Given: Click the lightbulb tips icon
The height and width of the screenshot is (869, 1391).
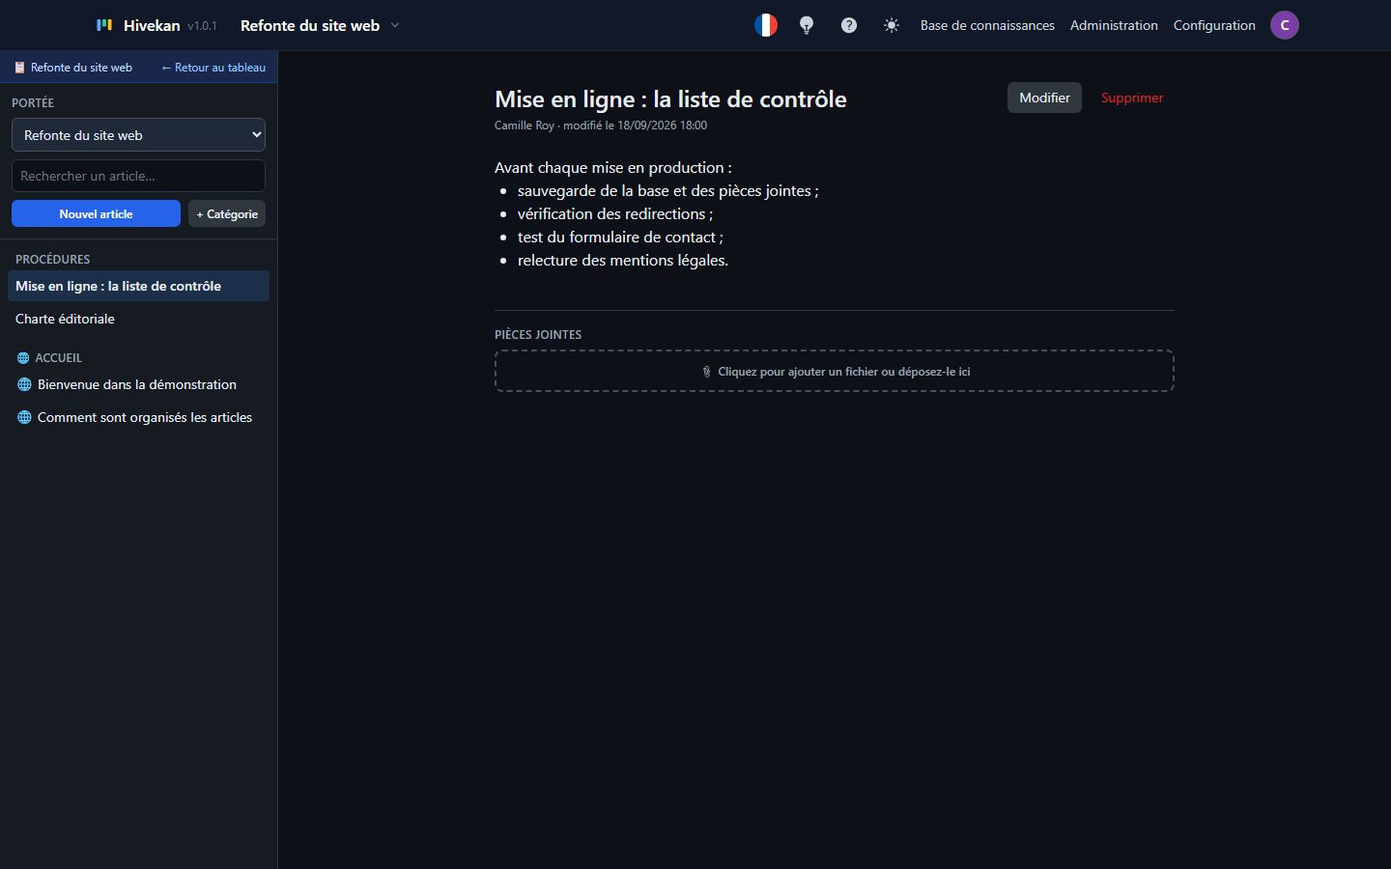Looking at the screenshot, I should point(807,25).
